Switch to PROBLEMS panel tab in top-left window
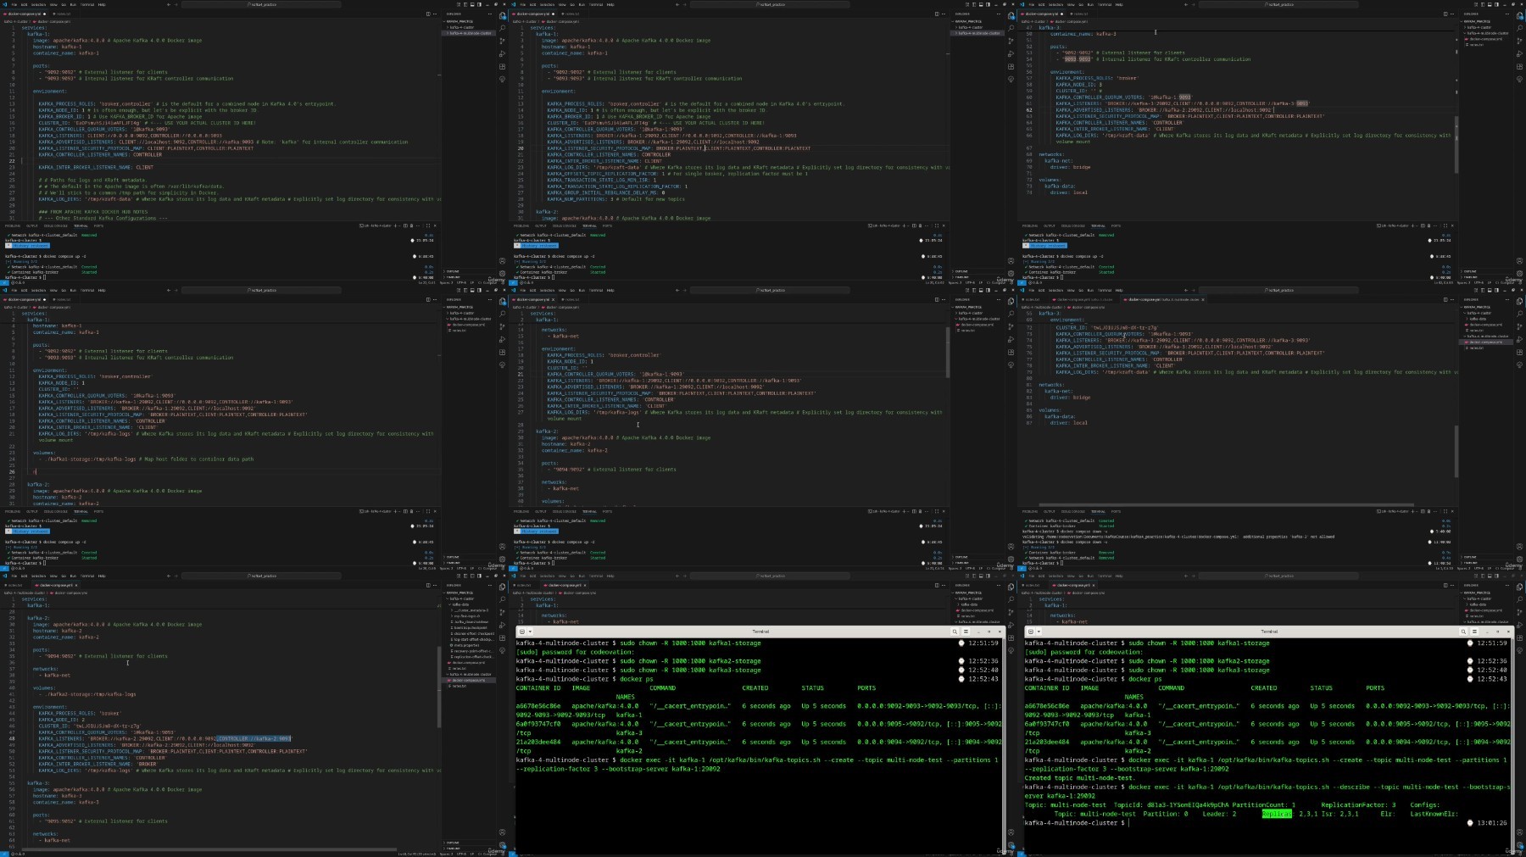Image resolution: width=1526 pixels, height=857 pixels. (x=12, y=225)
